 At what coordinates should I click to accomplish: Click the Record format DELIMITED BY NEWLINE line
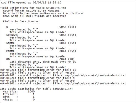(x=31, y=11)
